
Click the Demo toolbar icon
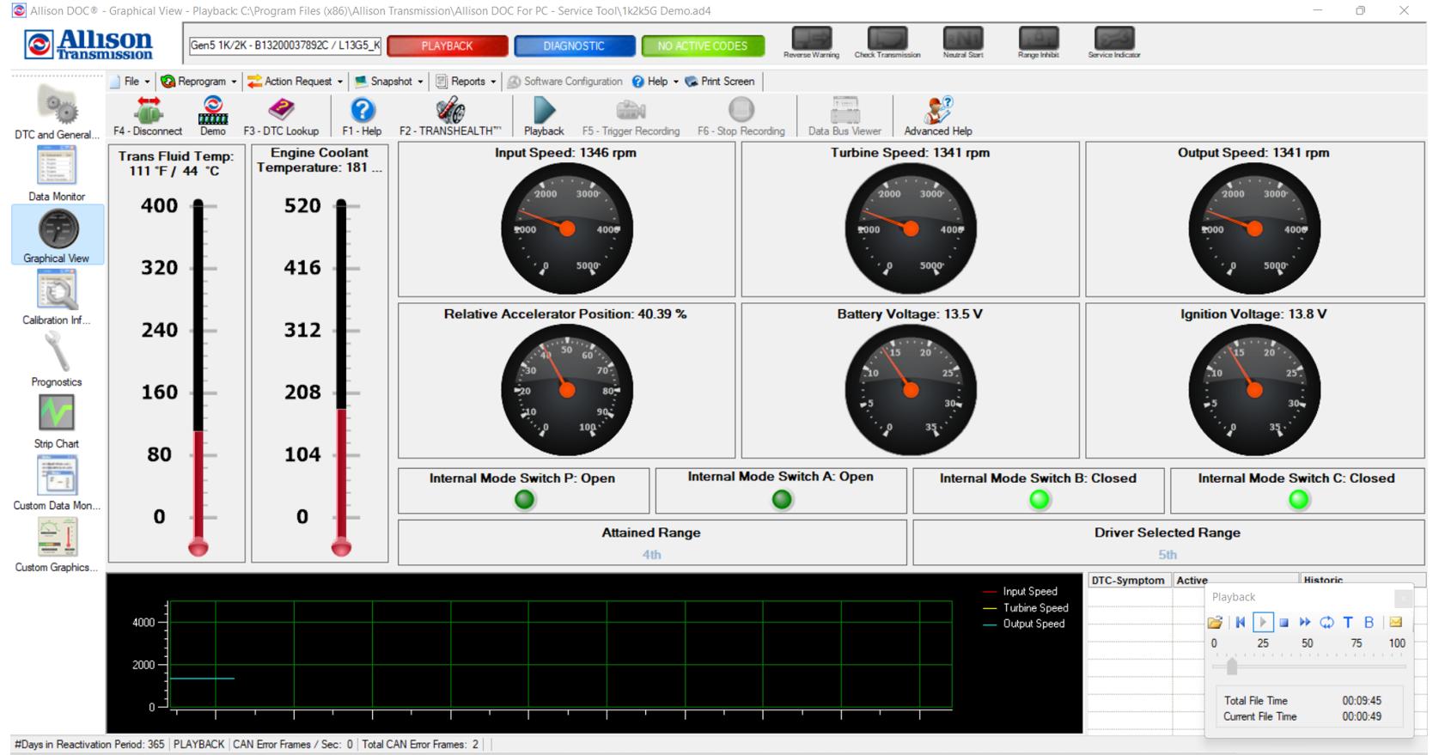click(213, 116)
